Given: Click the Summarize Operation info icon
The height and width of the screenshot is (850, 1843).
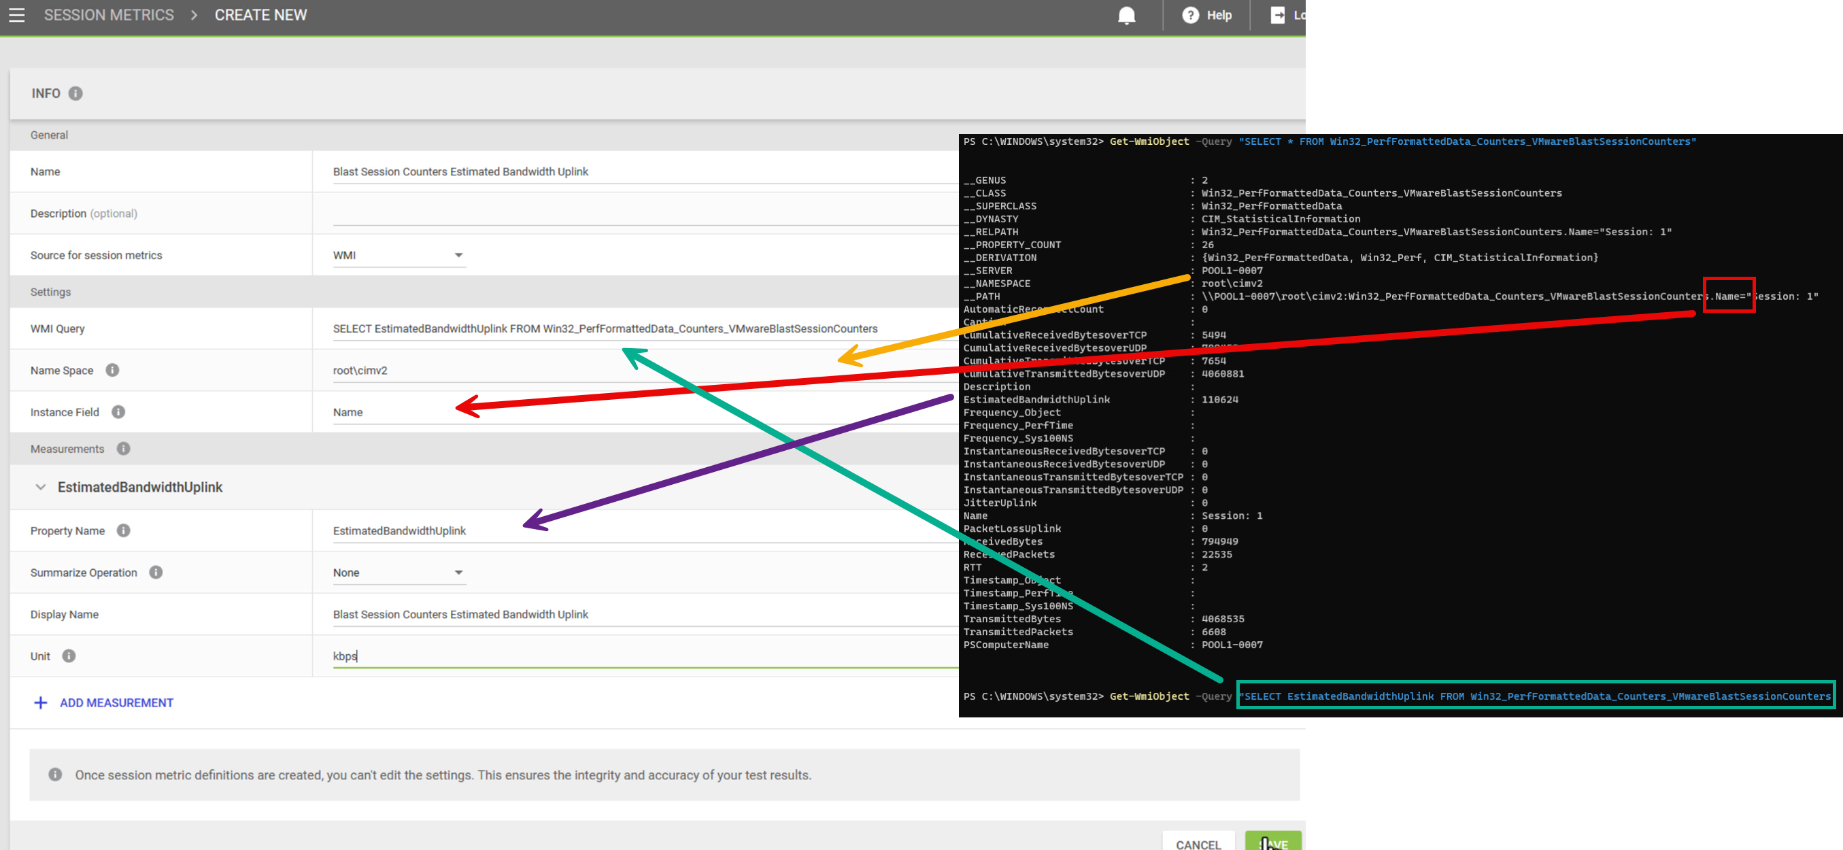Looking at the screenshot, I should (x=156, y=573).
